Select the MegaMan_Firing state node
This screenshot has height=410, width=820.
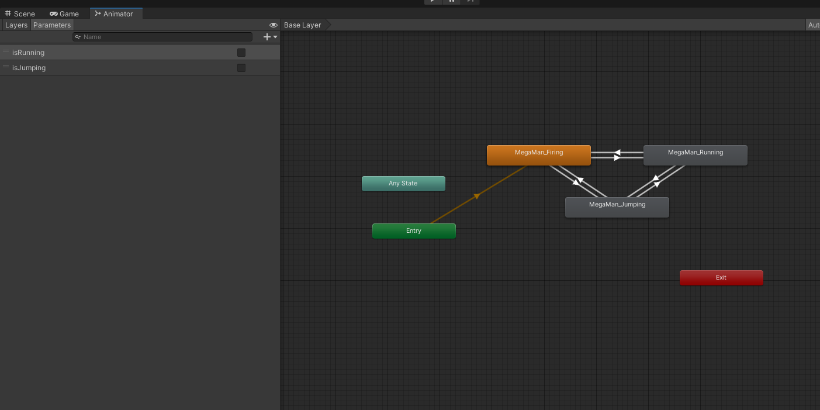click(x=539, y=155)
